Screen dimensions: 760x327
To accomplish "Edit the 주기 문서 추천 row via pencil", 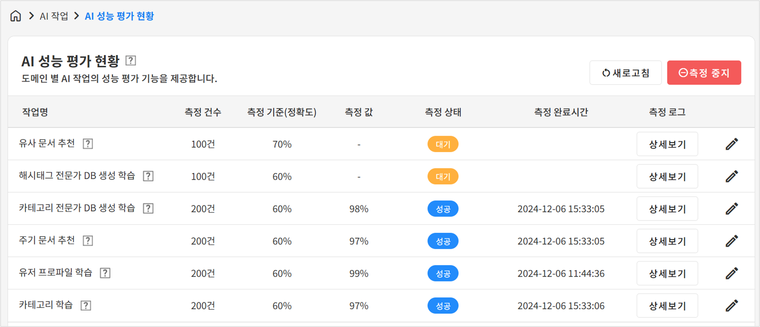I will pyautogui.click(x=732, y=241).
